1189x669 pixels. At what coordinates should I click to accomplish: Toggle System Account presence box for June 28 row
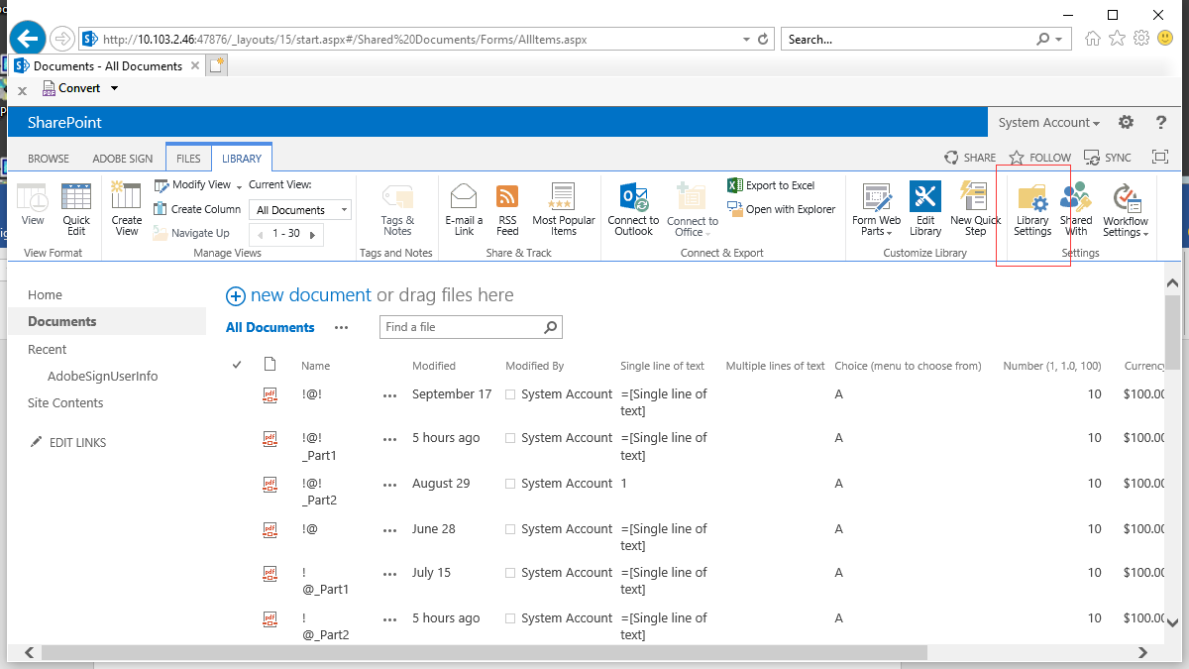[x=510, y=529]
